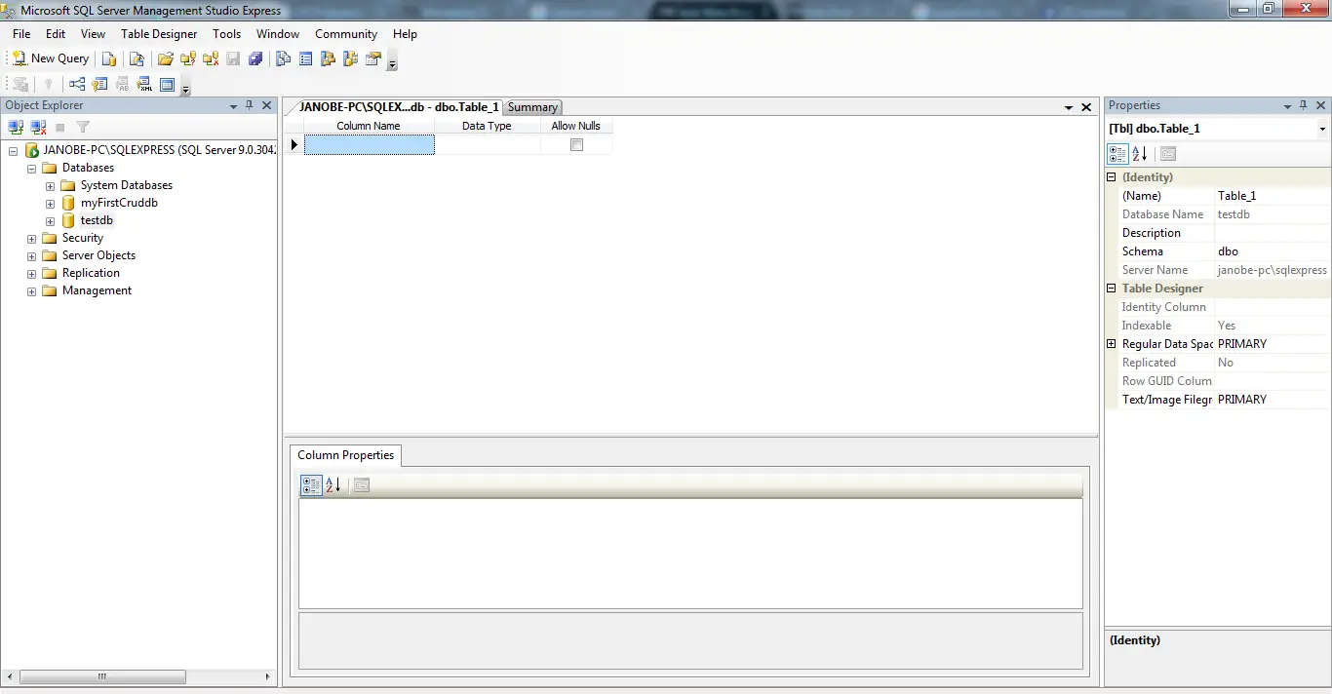Viewport: 1332px width, 694px height.
Task: Collapse the Table Designer property category
Action: [x=1111, y=289]
